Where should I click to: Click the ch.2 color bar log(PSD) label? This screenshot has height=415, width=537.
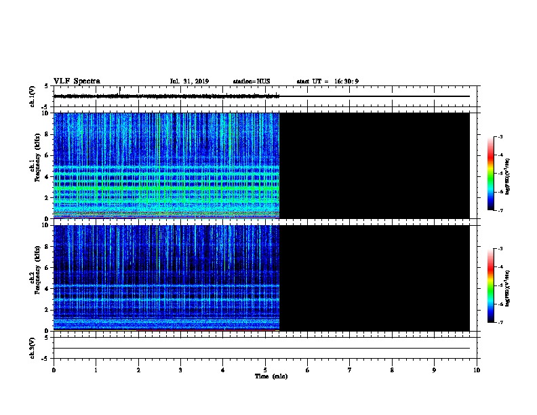click(508, 289)
